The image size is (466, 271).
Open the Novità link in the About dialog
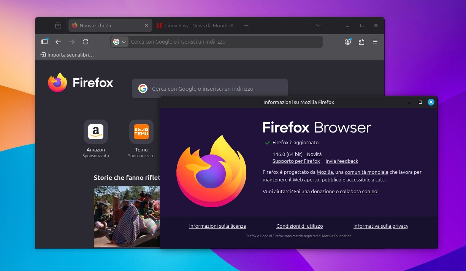tap(314, 154)
